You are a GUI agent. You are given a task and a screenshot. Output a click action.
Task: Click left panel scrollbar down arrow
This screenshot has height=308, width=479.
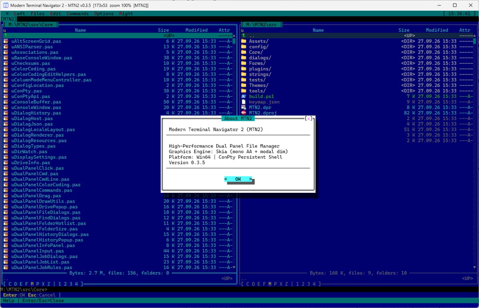[234, 267]
